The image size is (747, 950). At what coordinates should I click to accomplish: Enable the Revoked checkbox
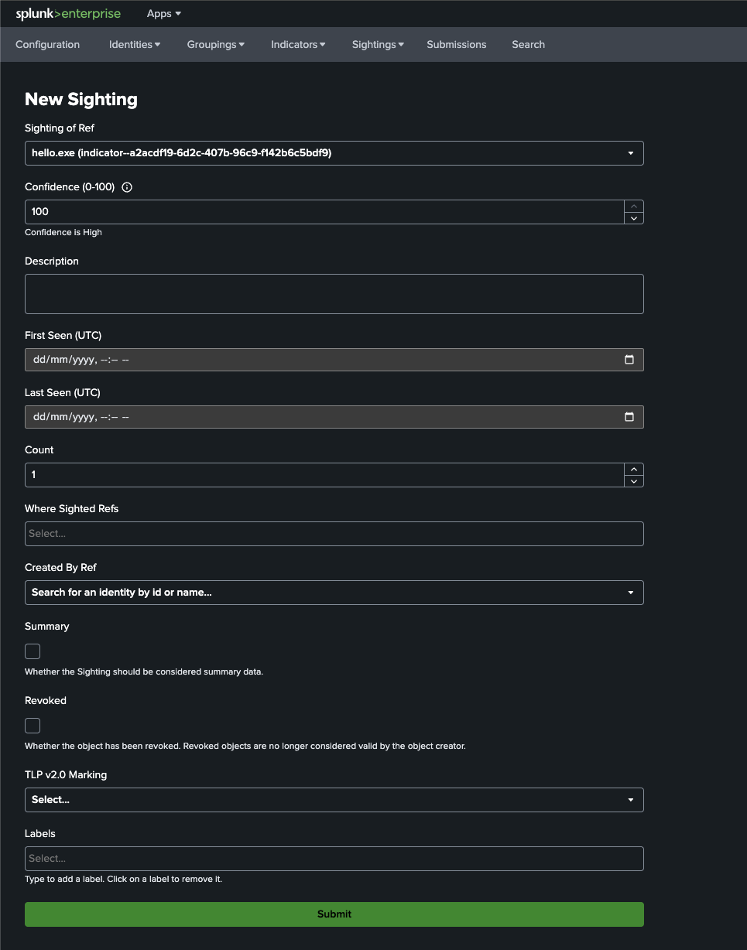click(x=33, y=726)
